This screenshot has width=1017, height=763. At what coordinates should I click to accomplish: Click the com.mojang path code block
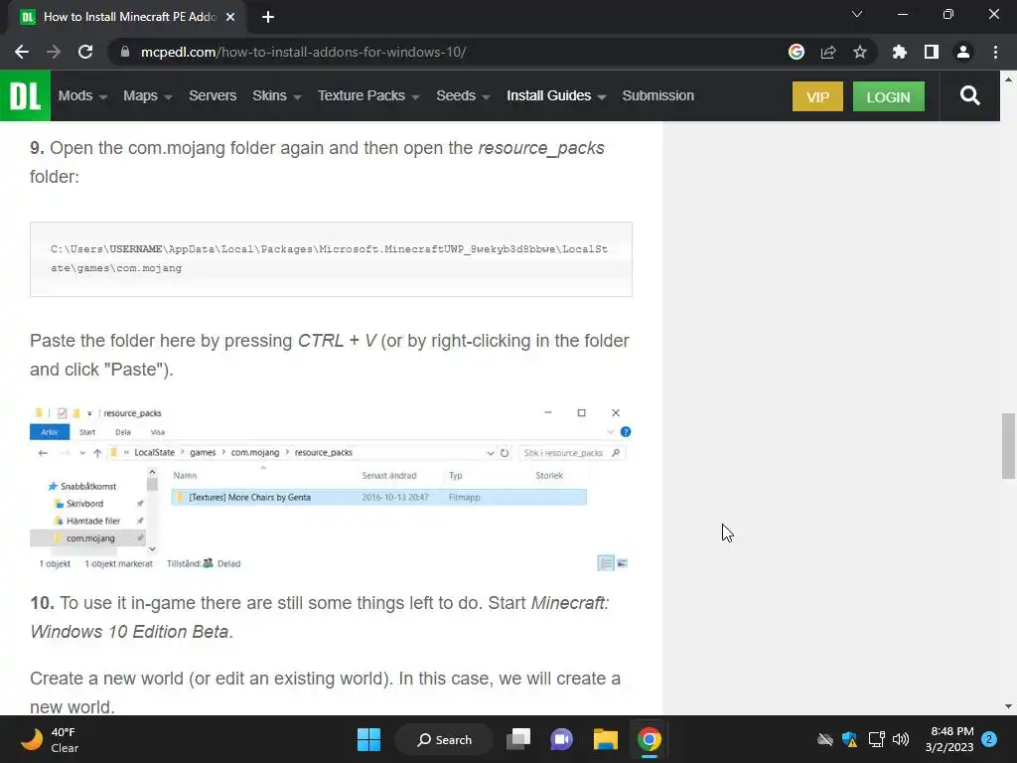(331, 259)
